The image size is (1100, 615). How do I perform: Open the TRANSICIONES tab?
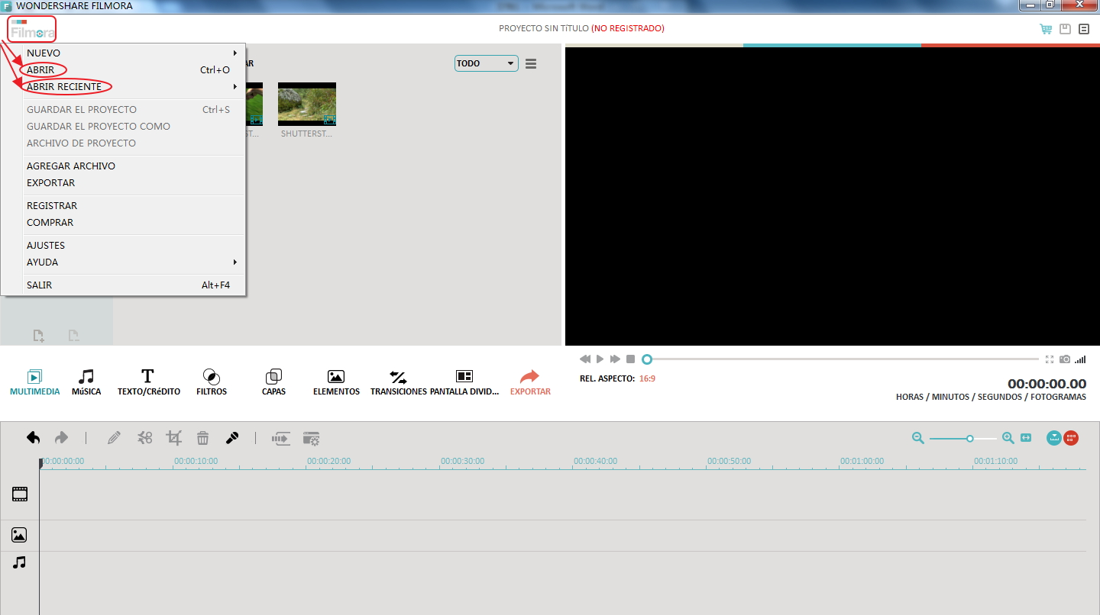tap(398, 382)
